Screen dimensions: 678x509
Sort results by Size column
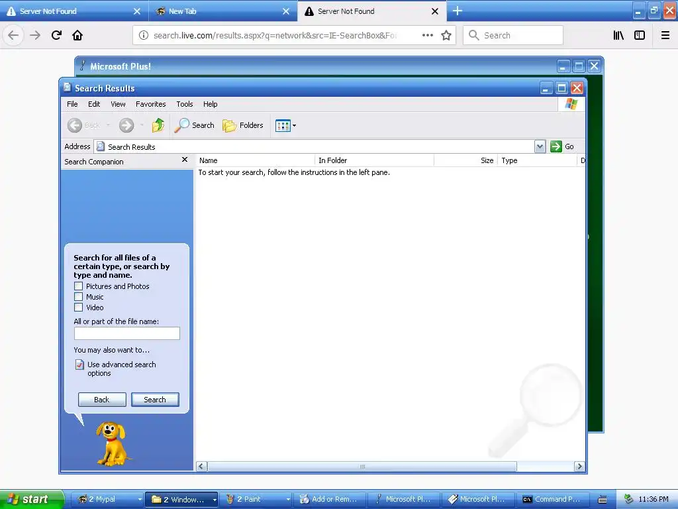pos(465,160)
